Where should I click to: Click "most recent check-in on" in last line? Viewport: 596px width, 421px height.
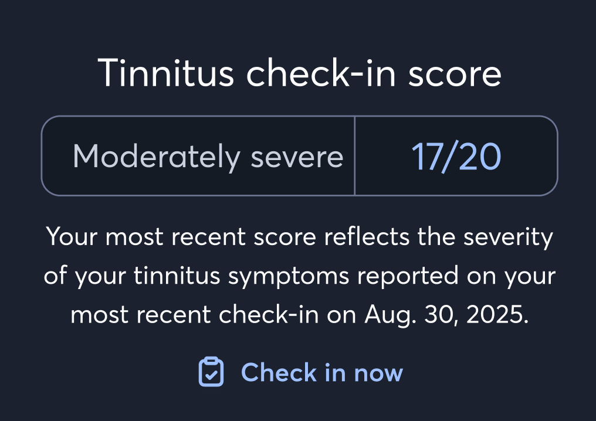pos(215,315)
